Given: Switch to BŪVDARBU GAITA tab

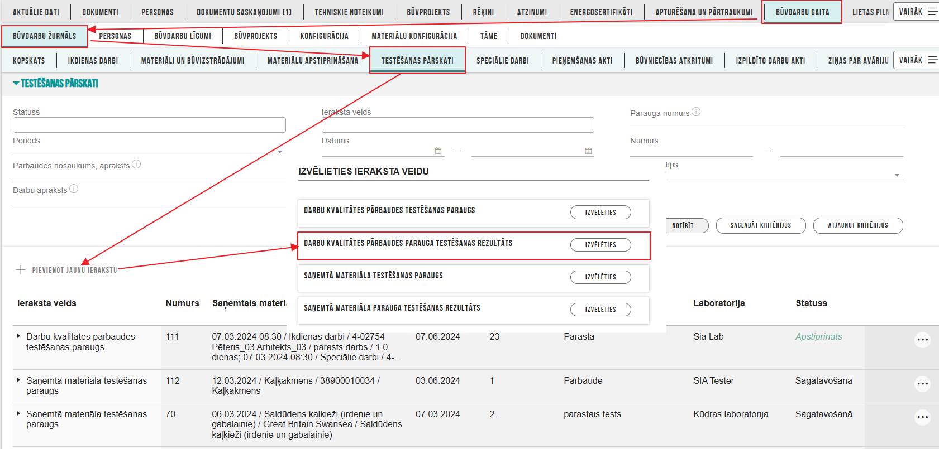Looking at the screenshot, I should [802, 12].
